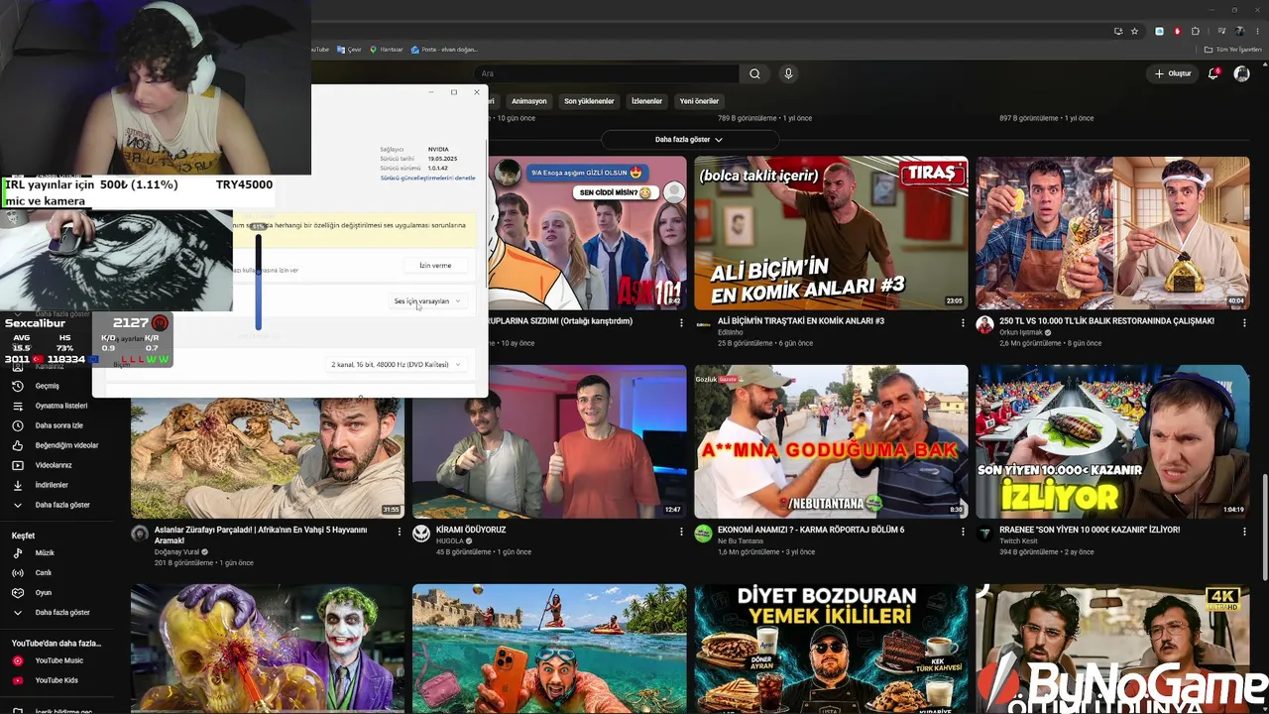
Task: Click the YouTube search magnifier button
Action: pos(754,73)
